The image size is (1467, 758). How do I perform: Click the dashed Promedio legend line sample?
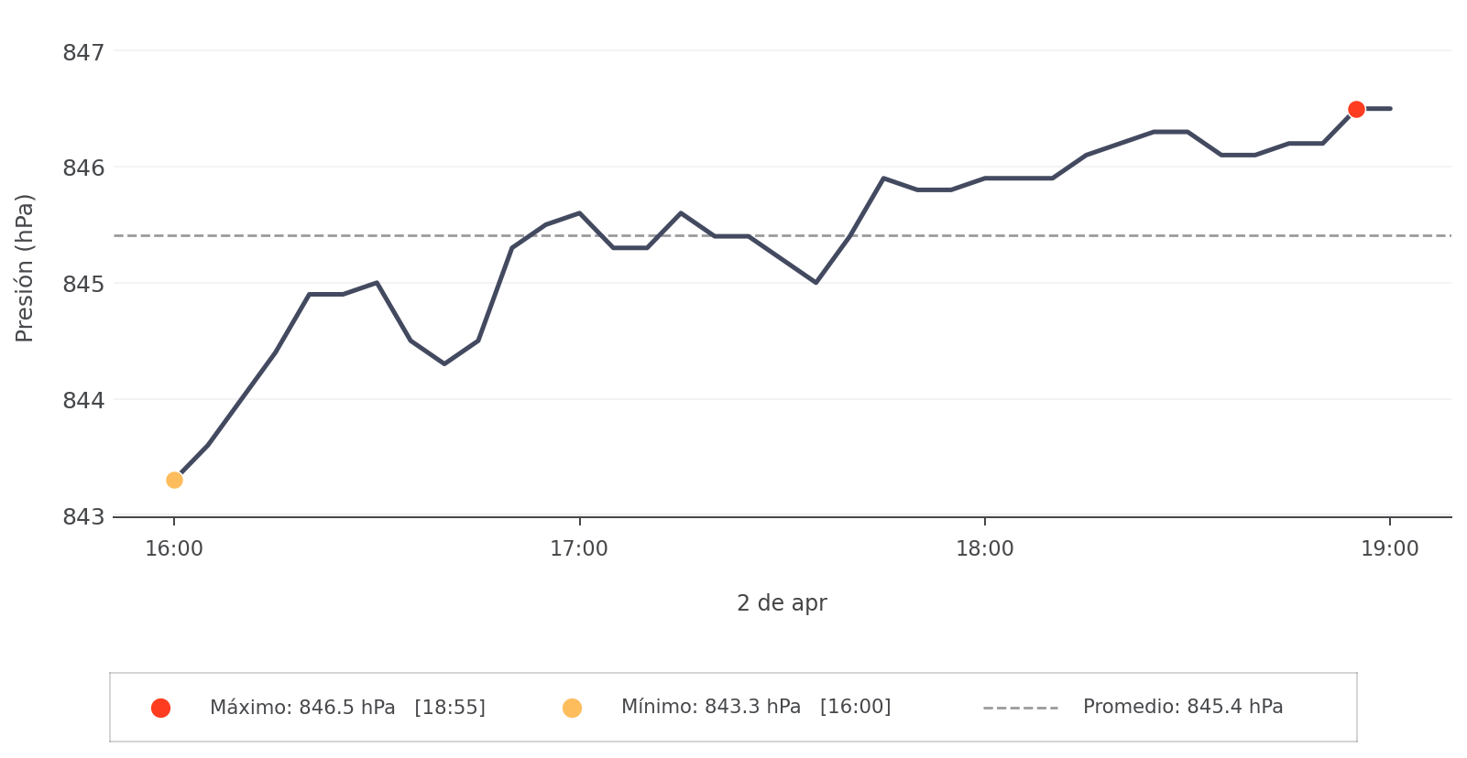1020,708
